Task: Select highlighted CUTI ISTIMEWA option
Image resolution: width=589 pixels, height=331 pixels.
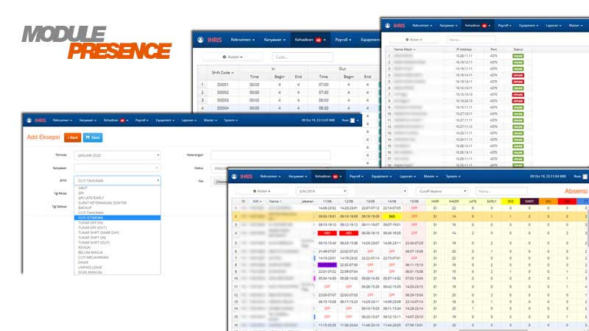Action: coord(117,218)
